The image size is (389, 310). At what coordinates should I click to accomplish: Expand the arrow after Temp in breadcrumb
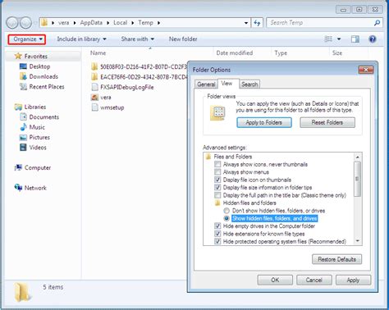(158, 23)
